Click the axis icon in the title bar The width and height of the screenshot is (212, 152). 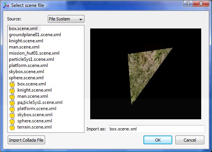pos(6,5)
